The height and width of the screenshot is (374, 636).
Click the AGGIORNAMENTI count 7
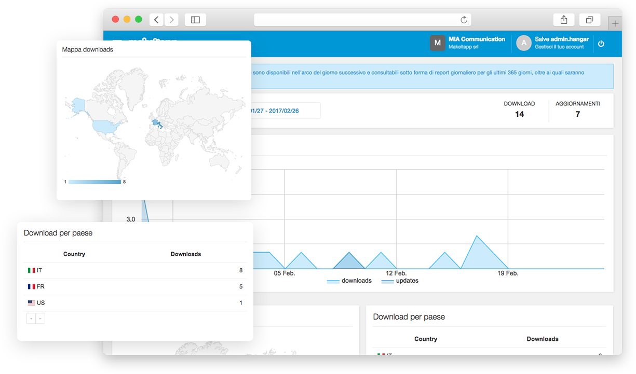[x=577, y=114]
